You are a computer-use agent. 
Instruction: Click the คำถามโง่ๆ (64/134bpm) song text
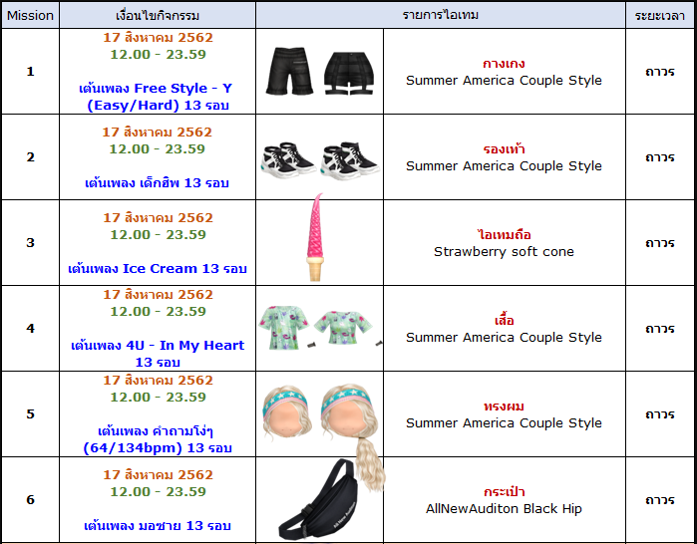click(x=158, y=440)
